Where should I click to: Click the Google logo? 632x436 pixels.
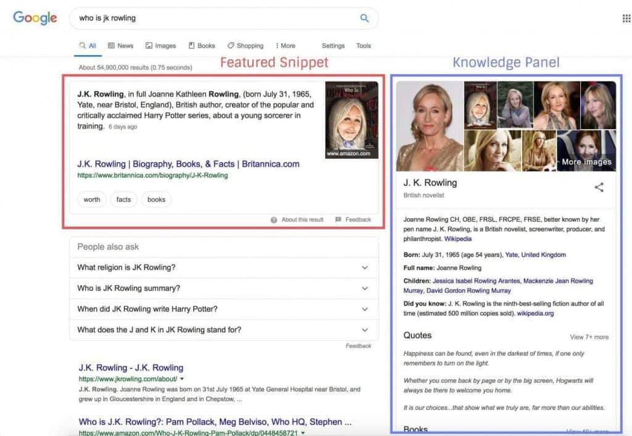coord(35,18)
